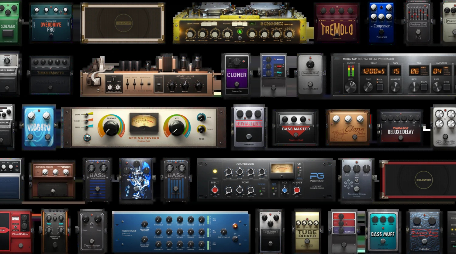Screen dimensions: 456x254
Task: Select the Overdrive Pro pedal
Action: click(x=51, y=23)
